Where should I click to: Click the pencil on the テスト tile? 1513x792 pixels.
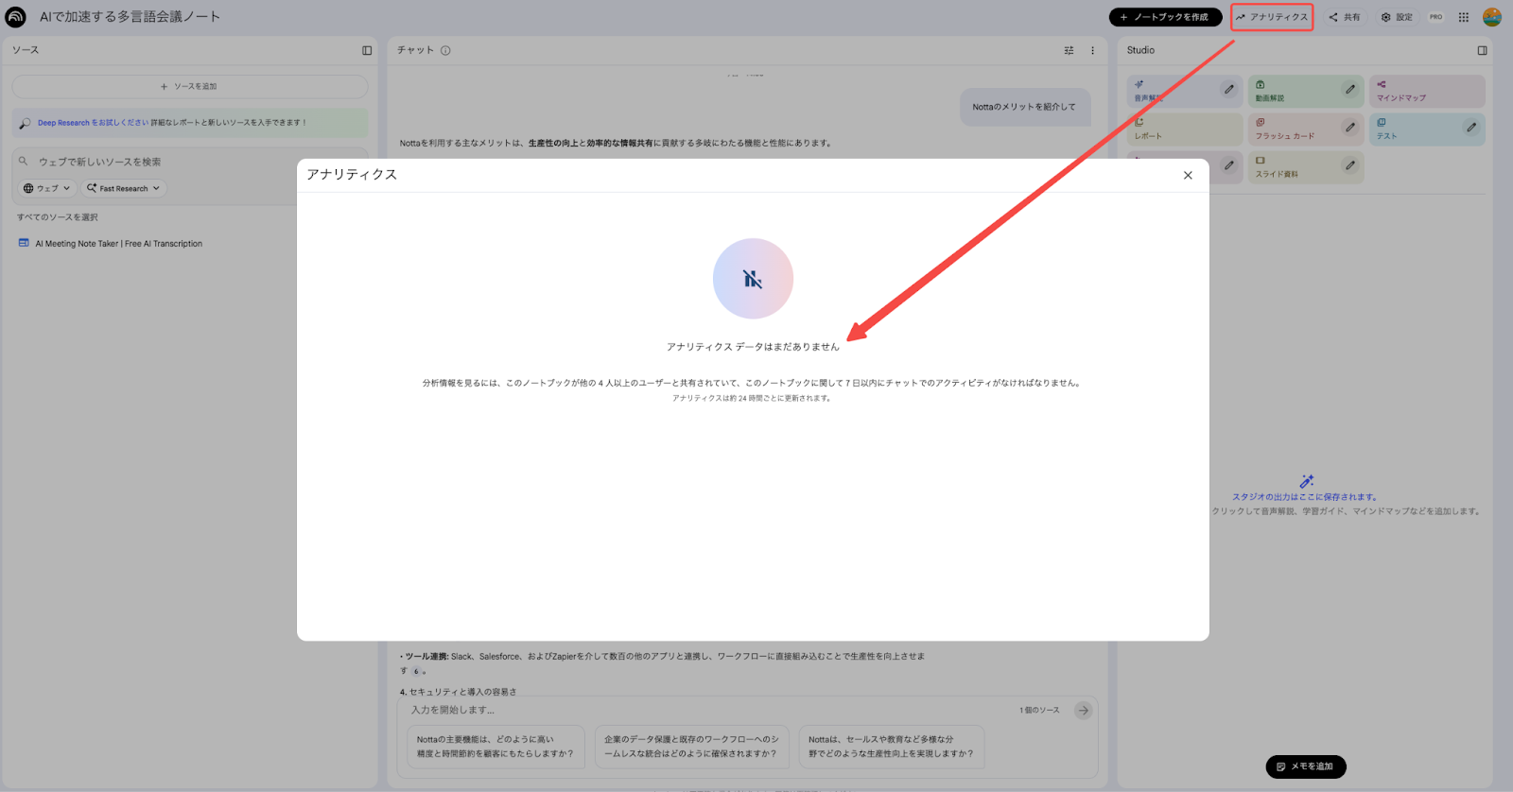pyautogui.click(x=1470, y=128)
